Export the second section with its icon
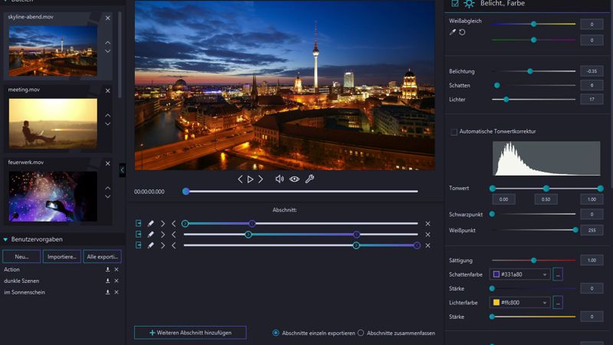 click(139, 235)
